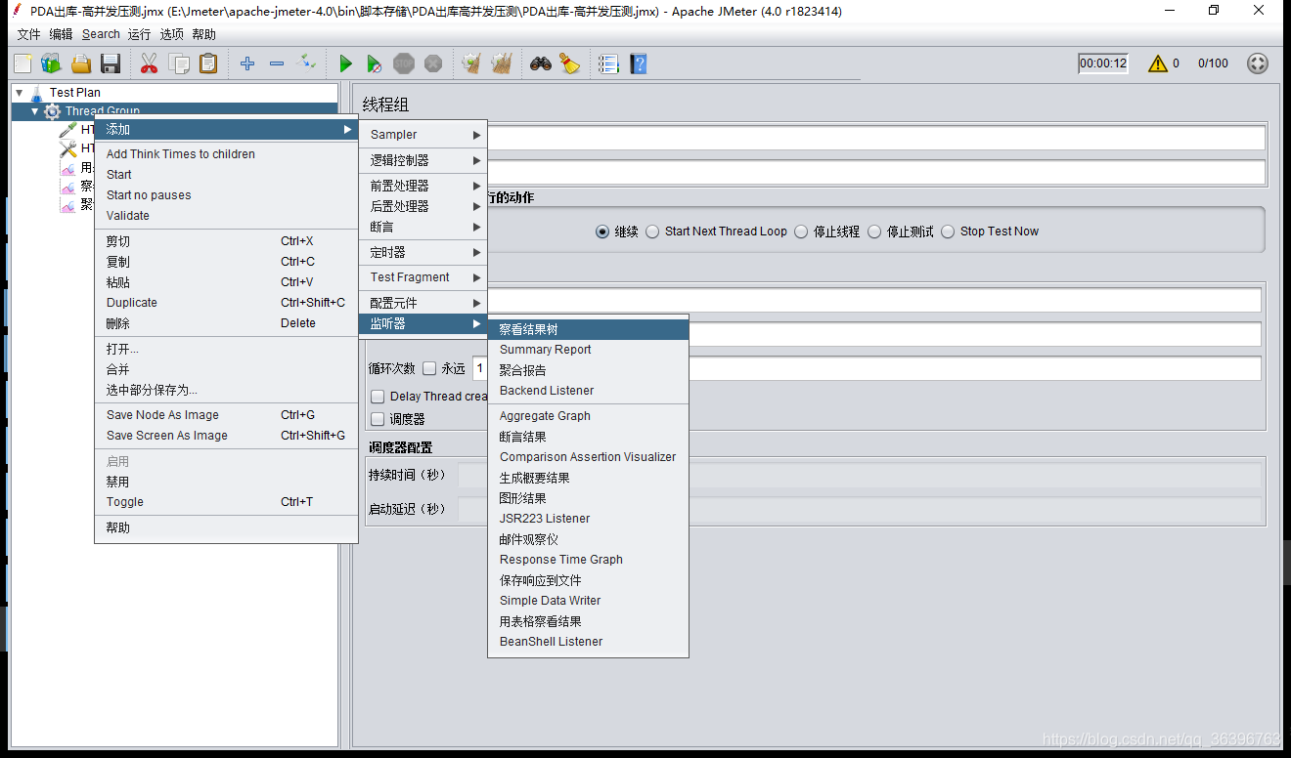Select the Stop Test Now radio button
This screenshot has width=1291, height=758.
click(x=948, y=232)
